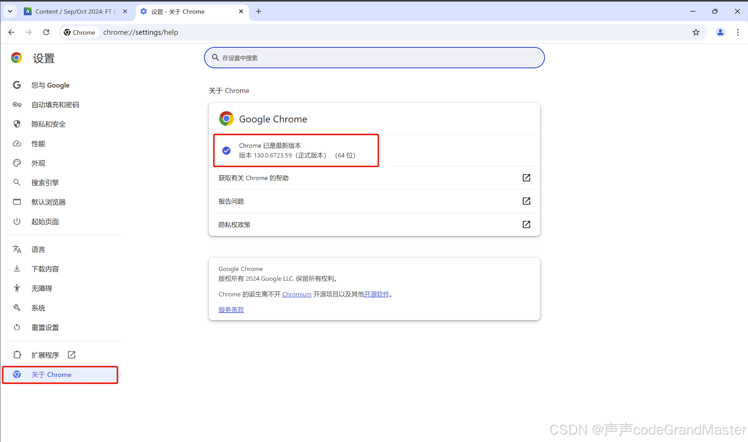The image size is (748, 442).
Task: Close the 'Content / Sep/Oct 2024' tab
Action: (x=125, y=11)
